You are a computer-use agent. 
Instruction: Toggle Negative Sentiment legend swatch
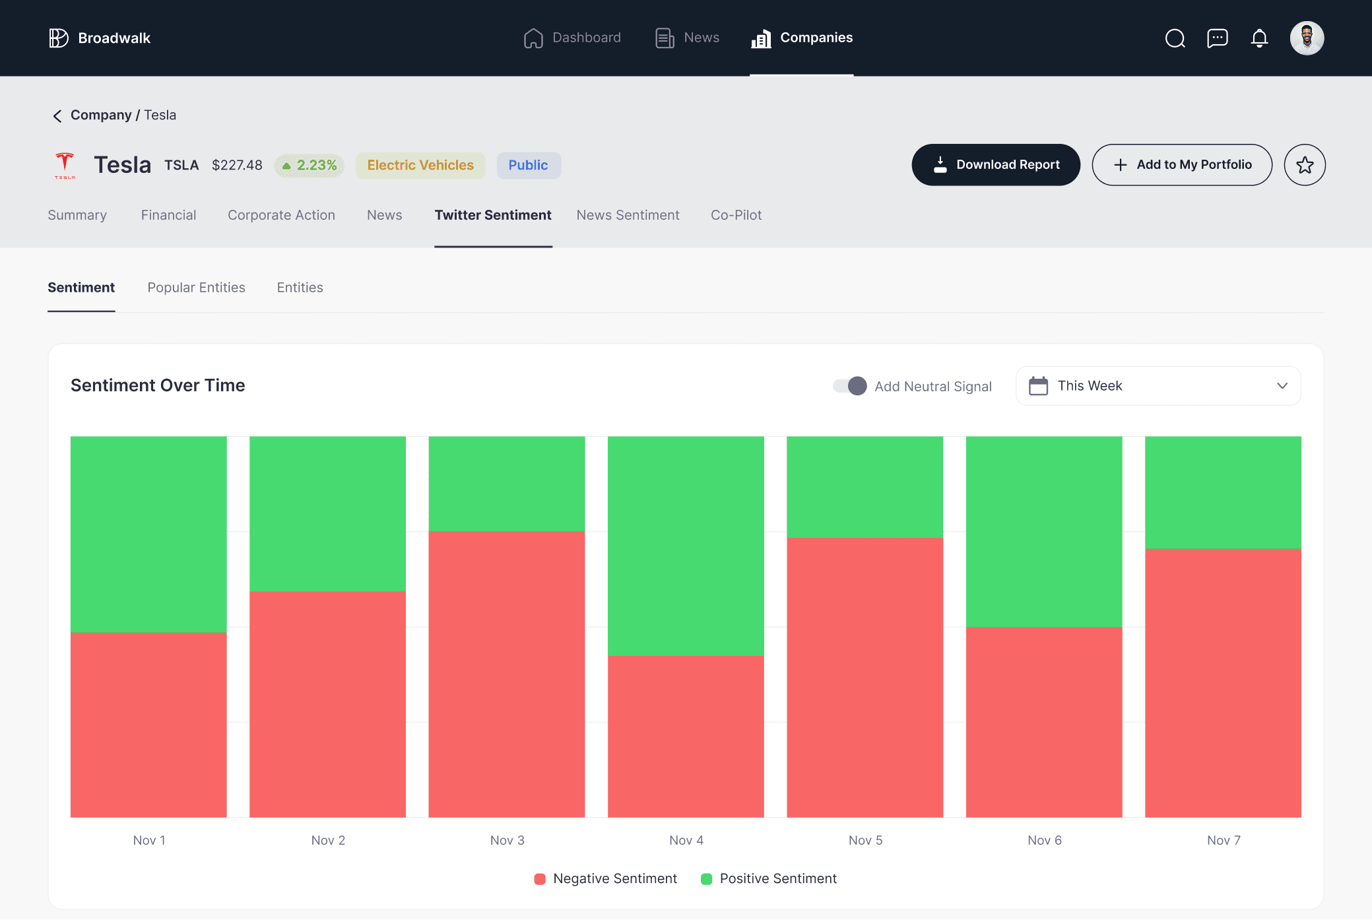pos(540,879)
